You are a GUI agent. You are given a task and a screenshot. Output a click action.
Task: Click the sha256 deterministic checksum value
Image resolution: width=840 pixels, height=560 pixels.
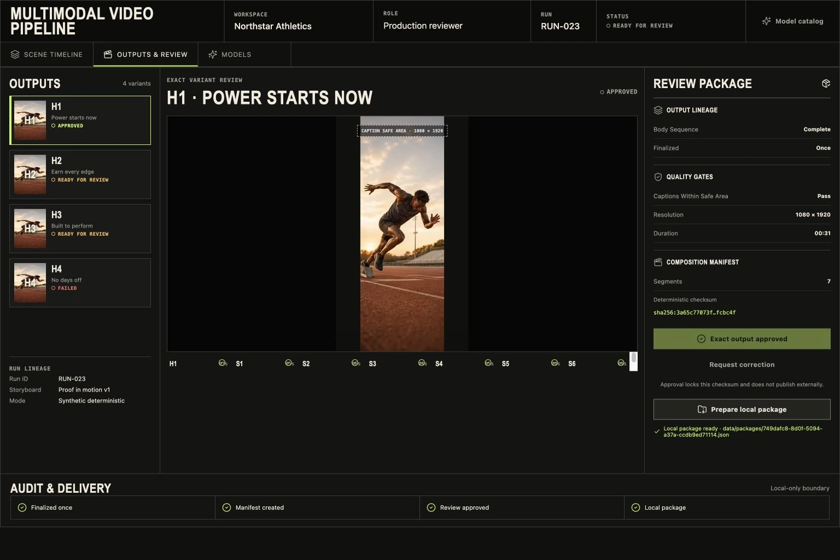[695, 313]
